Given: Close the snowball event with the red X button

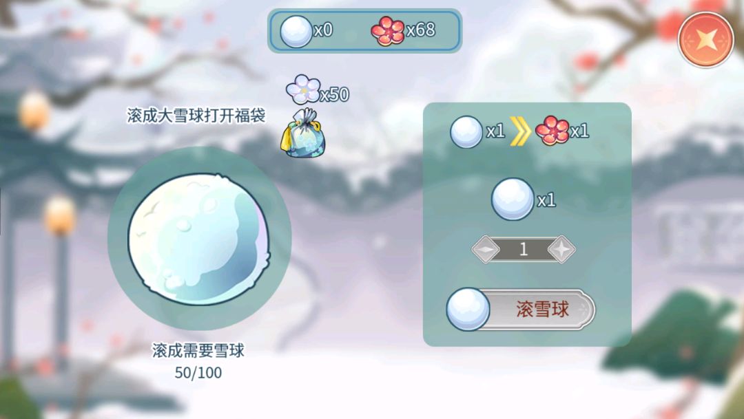Looking at the screenshot, I should [705, 39].
